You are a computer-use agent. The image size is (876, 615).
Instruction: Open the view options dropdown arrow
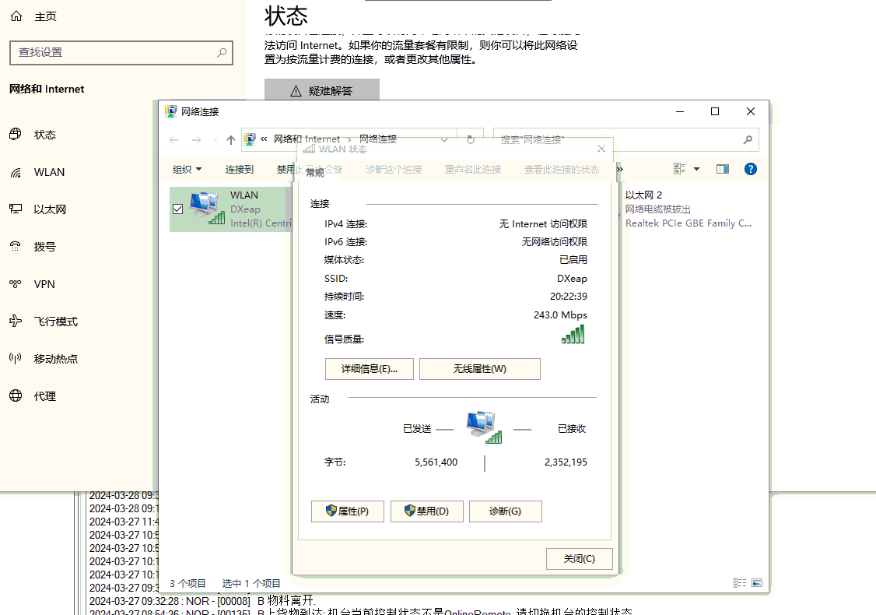(x=696, y=169)
